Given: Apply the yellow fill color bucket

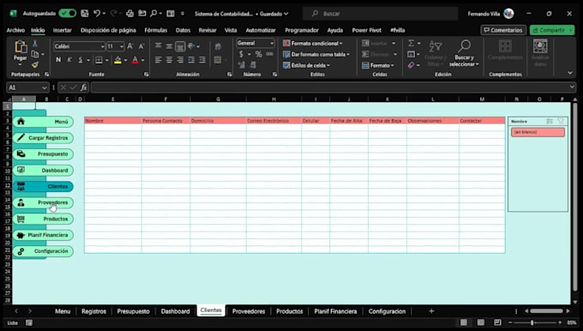Looking at the screenshot, I should [x=117, y=60].
